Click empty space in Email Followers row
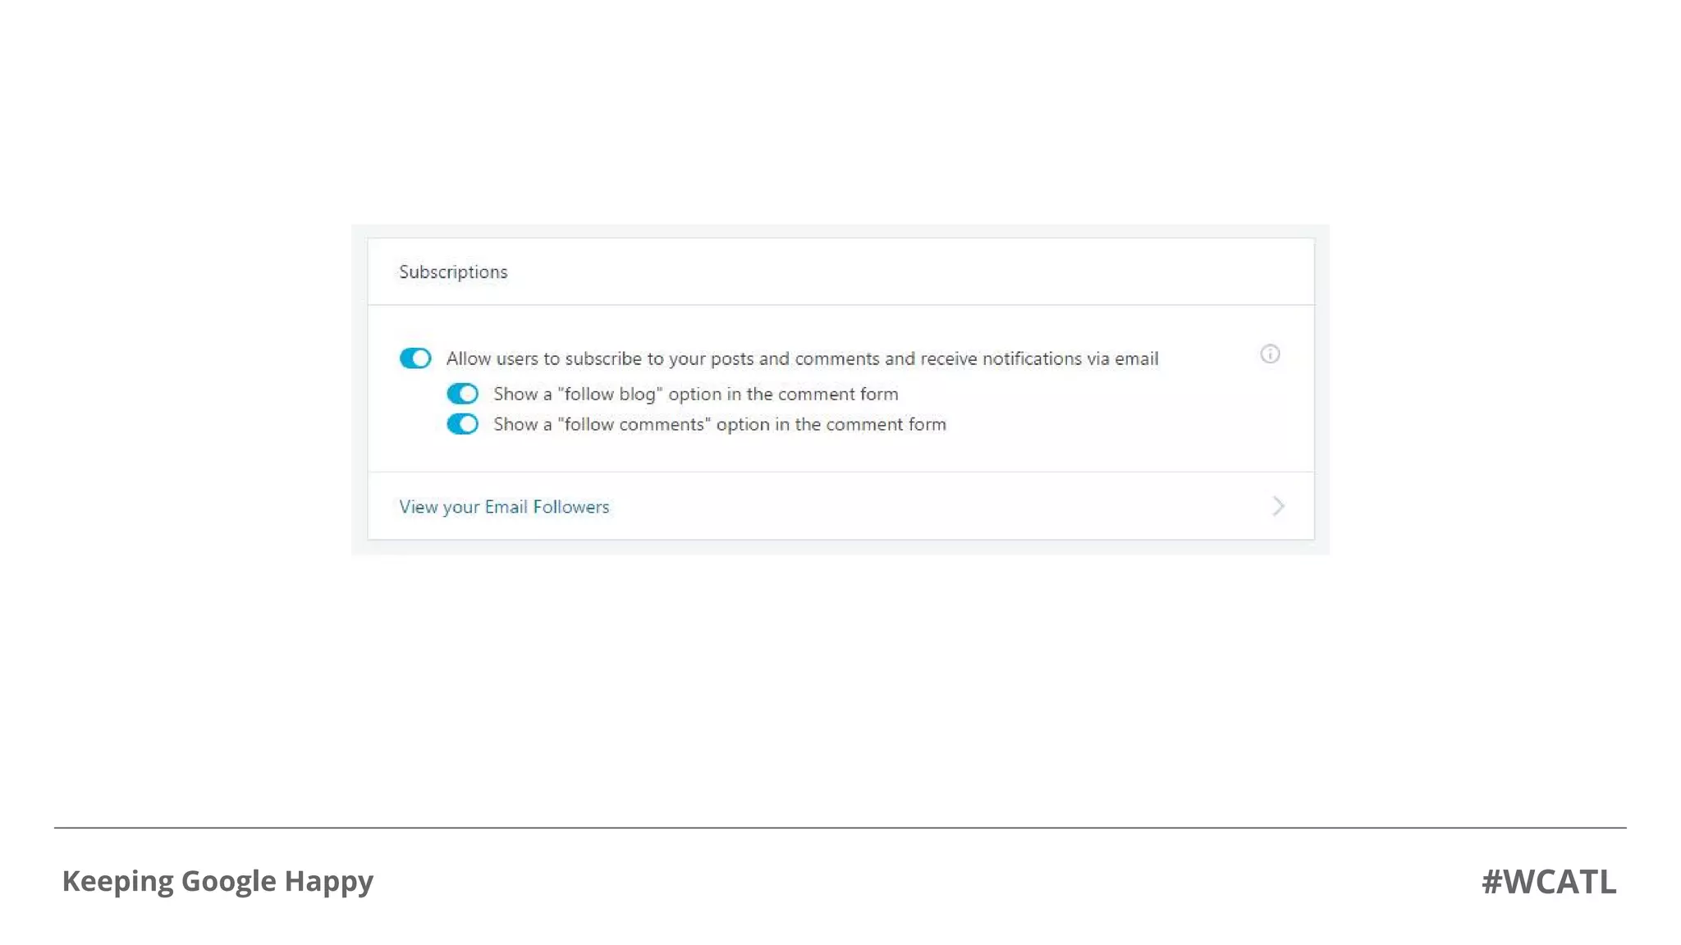Viewport: 1681px width, 945px height. 903,507
